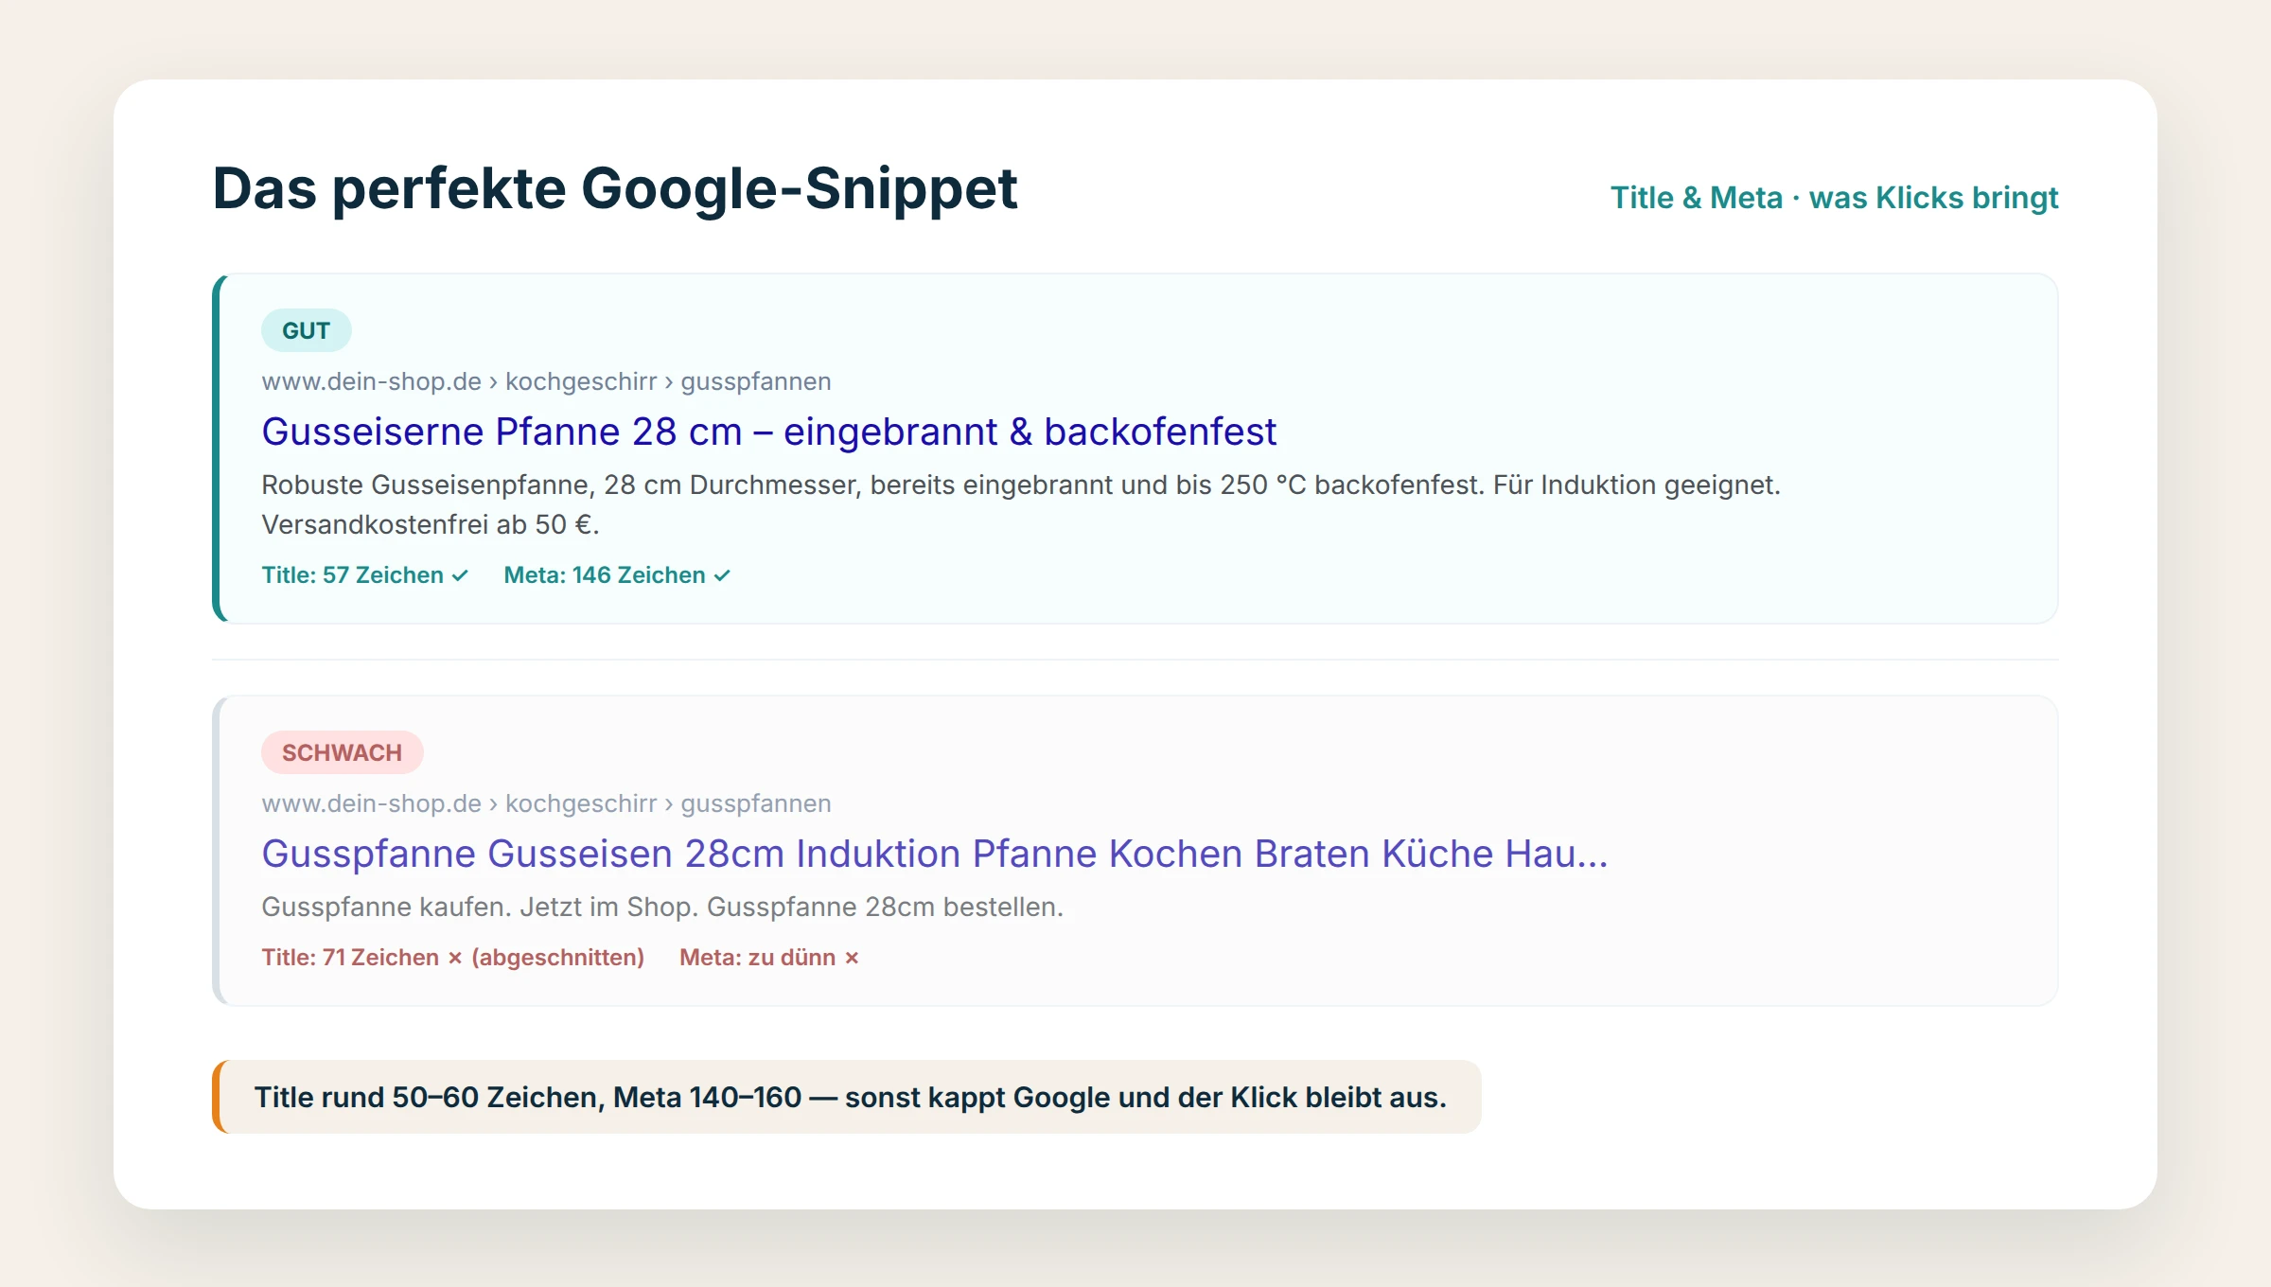Image resolution: width=2271 pixels, height=1287 pixels.
Task: Click the checkmark next to "Meta: 146 Zeichen"
Action: (722, 575)
